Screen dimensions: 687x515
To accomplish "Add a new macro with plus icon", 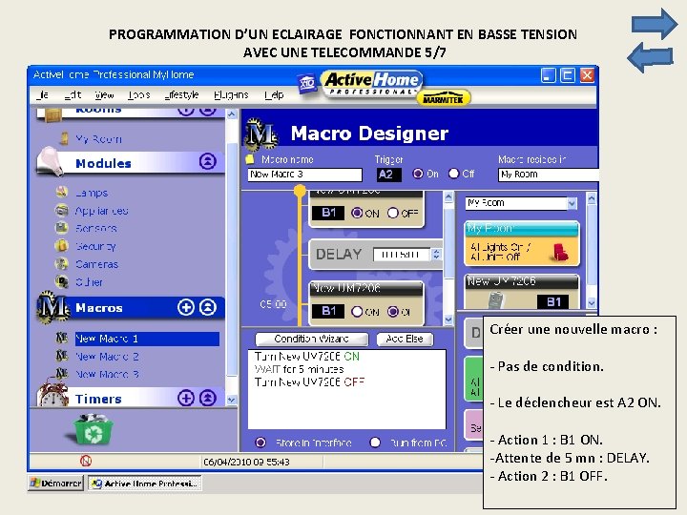I will pyautogui.click(x=186, y=307).
